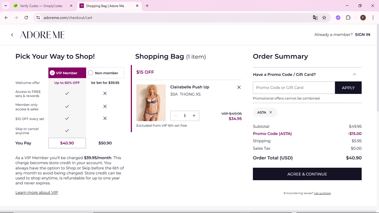Click the Clairabelle Push Up product thumbnail
This screenshot has height=213, width=379.
pyautogui.click(x=151, y=103)
